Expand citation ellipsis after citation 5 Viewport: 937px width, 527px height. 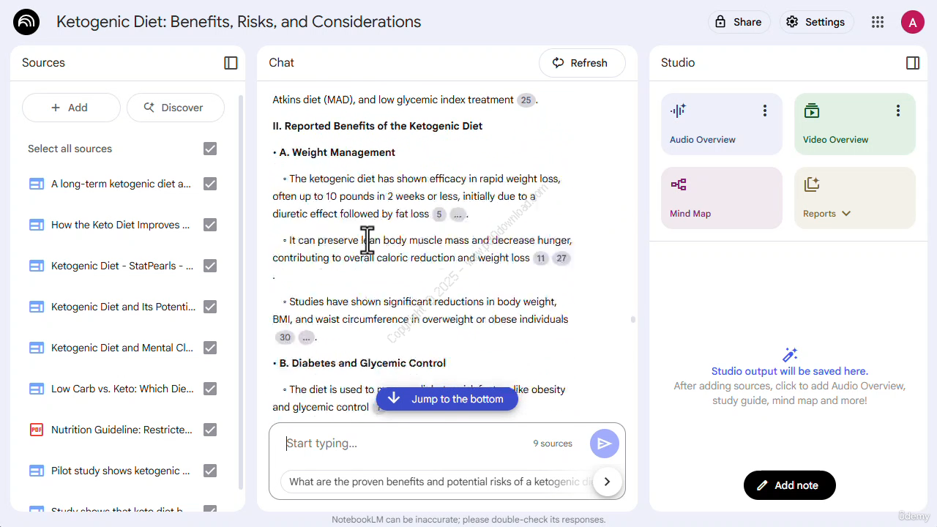click(458, 214)
